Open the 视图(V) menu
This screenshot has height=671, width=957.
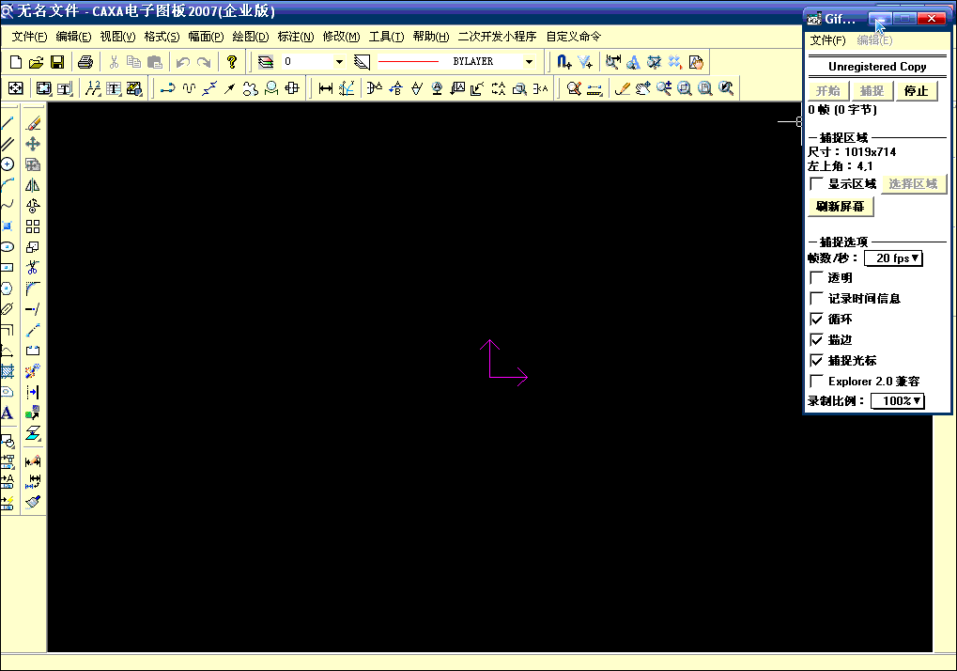(117, 37)
